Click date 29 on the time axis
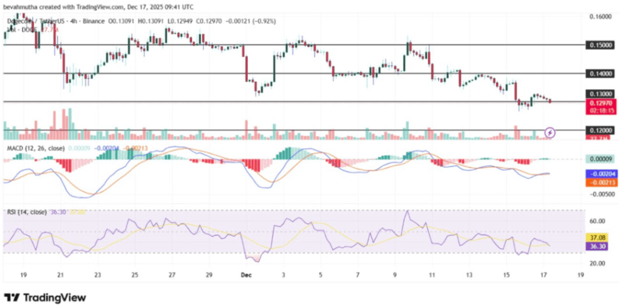This screenshot has height=305, width=619. (209, 275)
